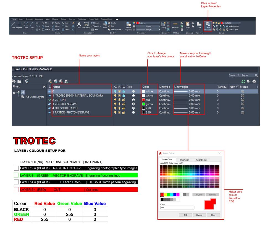This screenshot has width=265, height=226.
Task: Click the Mirror tool
Action: click(x=56, y=26)
